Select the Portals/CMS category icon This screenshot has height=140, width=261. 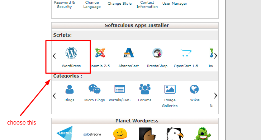(x=120, y=89)
